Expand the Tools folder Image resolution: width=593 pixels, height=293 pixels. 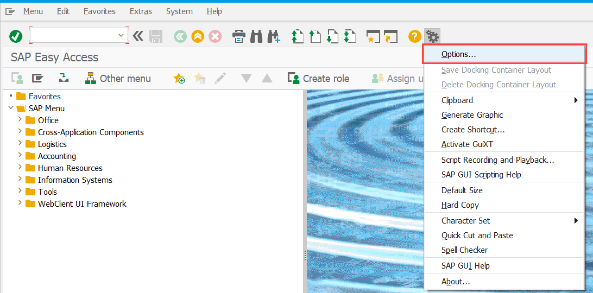20,192
